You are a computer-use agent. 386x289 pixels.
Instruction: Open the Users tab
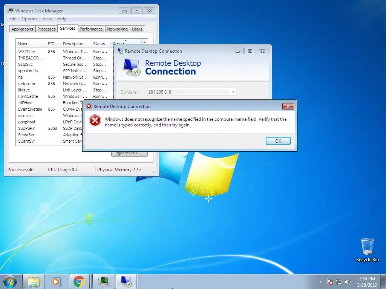[137, 29]
